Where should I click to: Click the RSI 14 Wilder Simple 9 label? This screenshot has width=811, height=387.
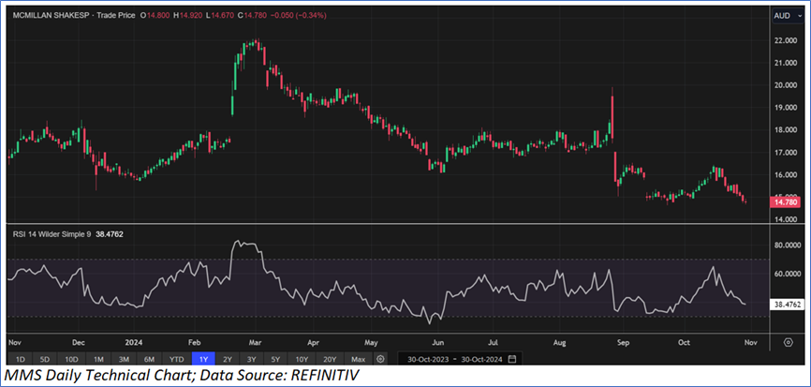coord(52,234)
